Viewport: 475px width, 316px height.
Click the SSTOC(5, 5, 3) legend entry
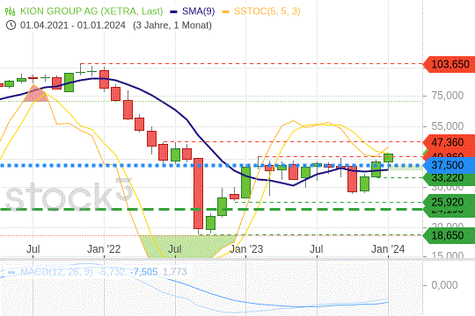[x=267, y=11]
